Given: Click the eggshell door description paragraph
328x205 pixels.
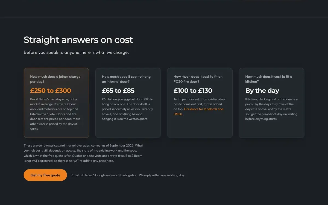Looking at the screenshot, I should coord(127,109).
